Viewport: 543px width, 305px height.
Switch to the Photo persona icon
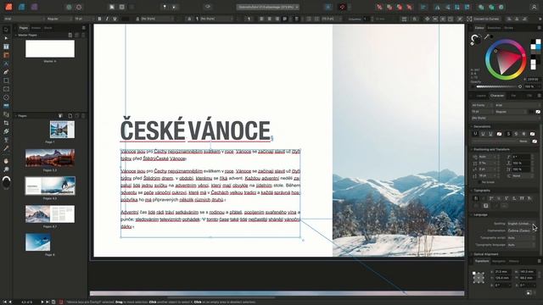34,7
